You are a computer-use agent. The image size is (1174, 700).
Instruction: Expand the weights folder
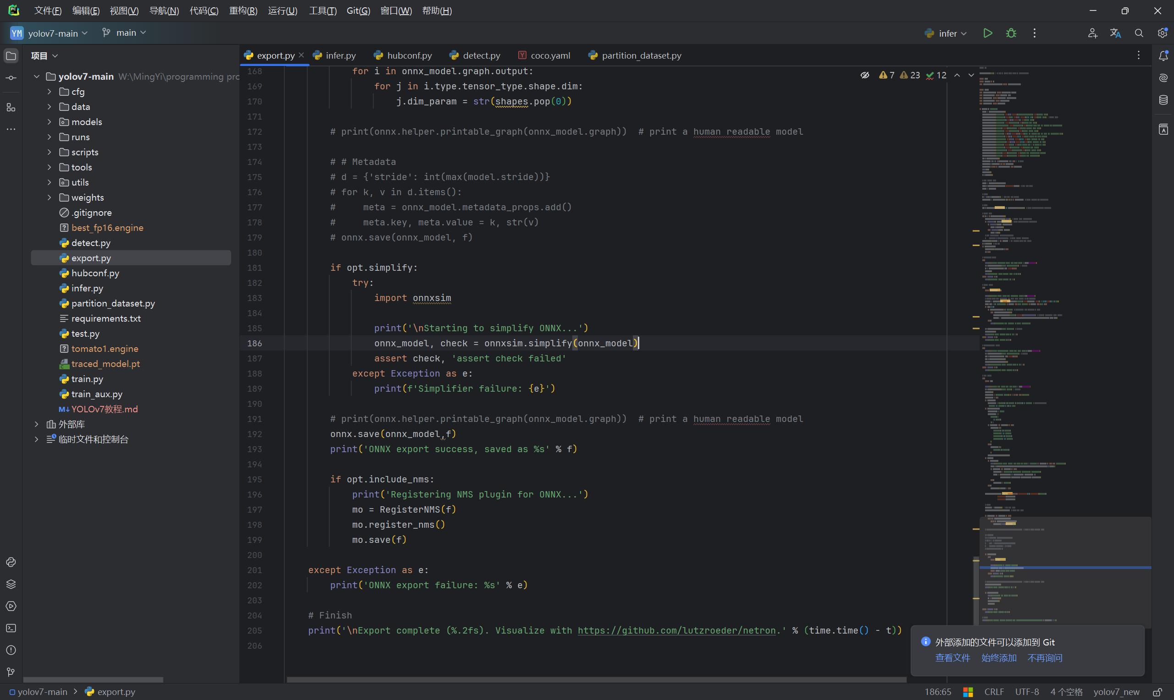point(49,197)
